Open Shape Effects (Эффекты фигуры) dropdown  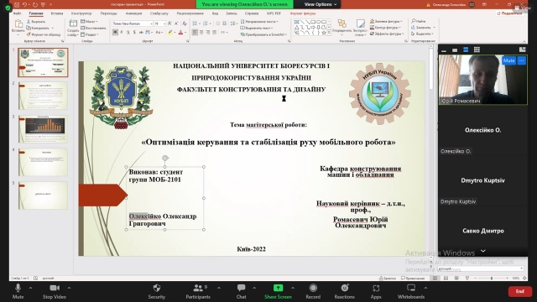coord(387,34)
